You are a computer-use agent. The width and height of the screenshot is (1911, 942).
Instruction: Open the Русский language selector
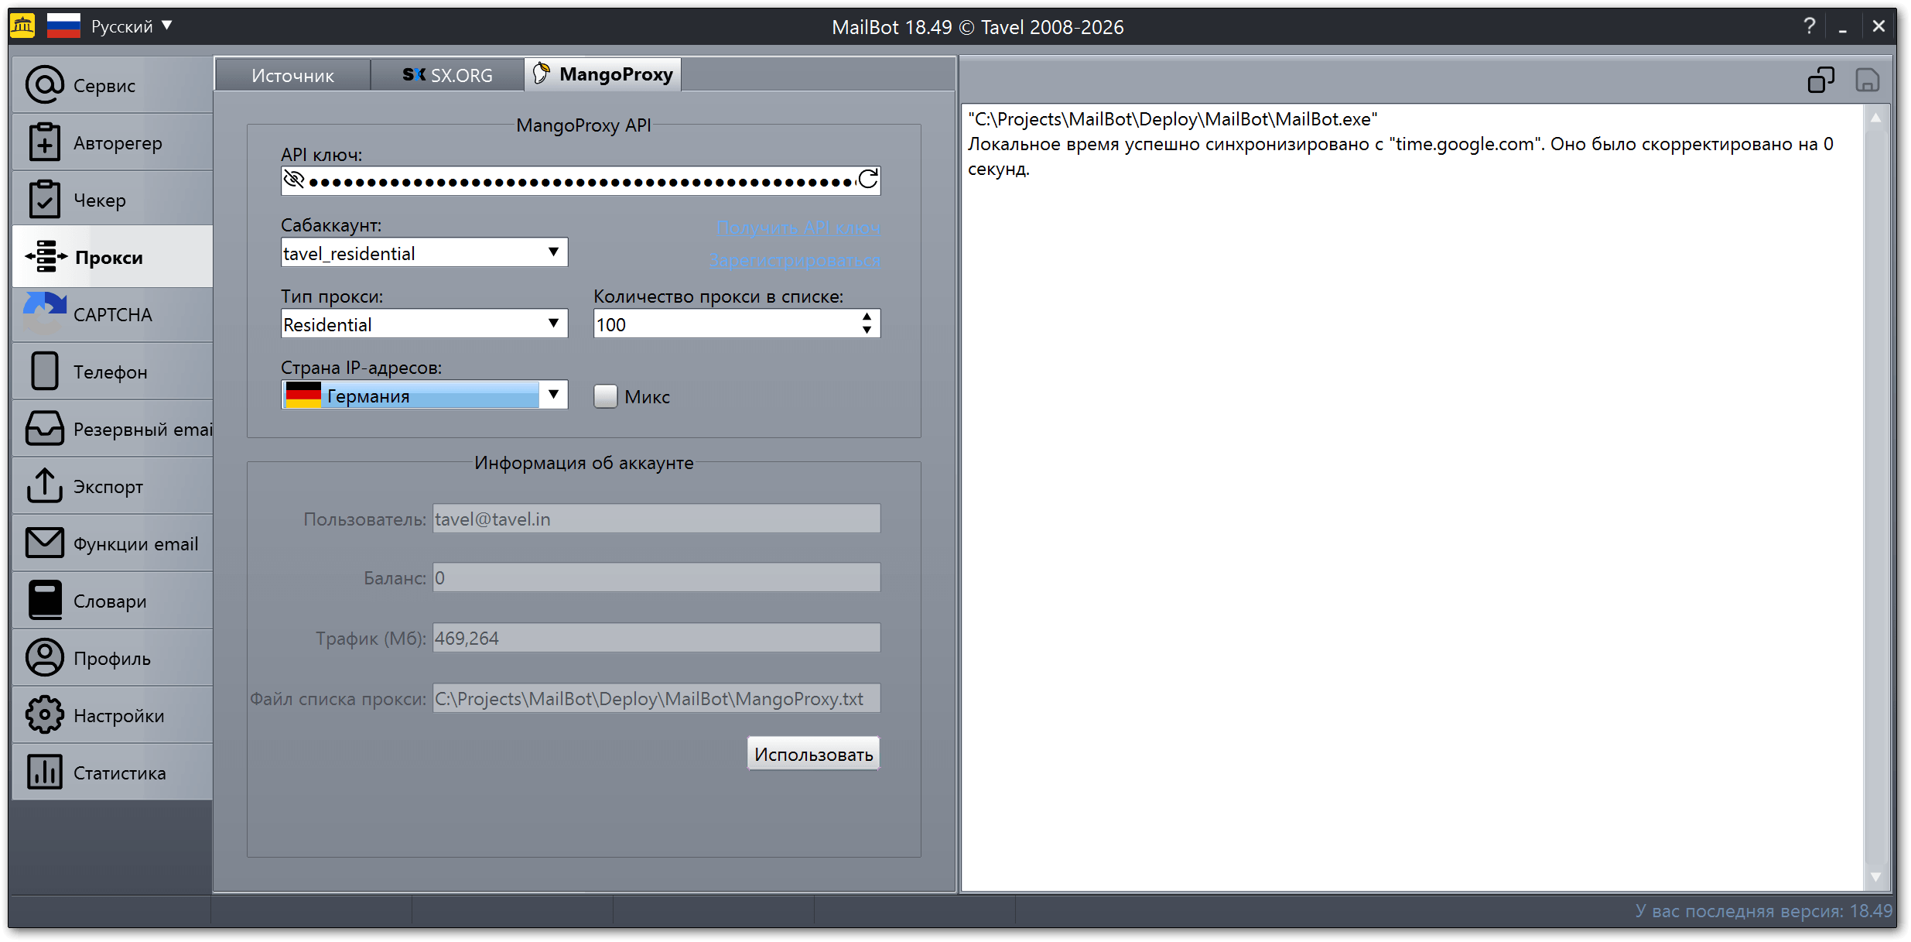[122, 26]
